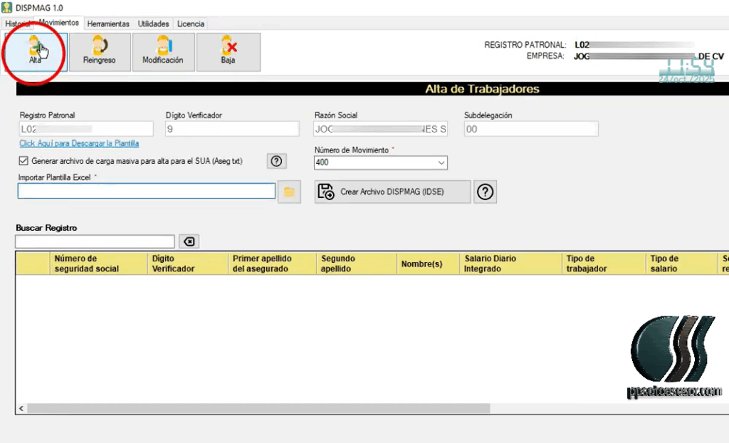
Task: Clear search with the backspace icon
Action: click(189, 242)
